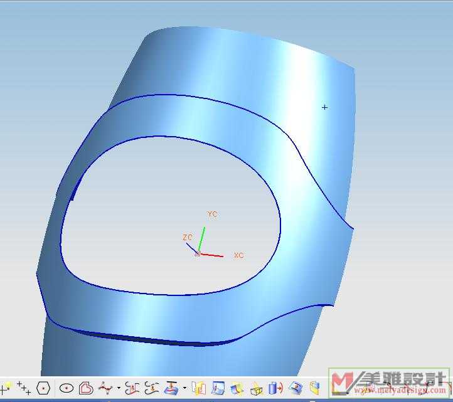Select the Point tool with yellow star

pos(6,388)
